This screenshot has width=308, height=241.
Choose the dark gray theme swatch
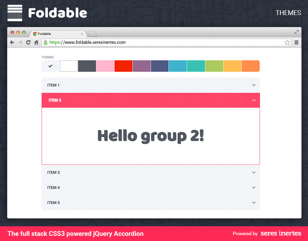pyautogui.click(x=87, y=66)
